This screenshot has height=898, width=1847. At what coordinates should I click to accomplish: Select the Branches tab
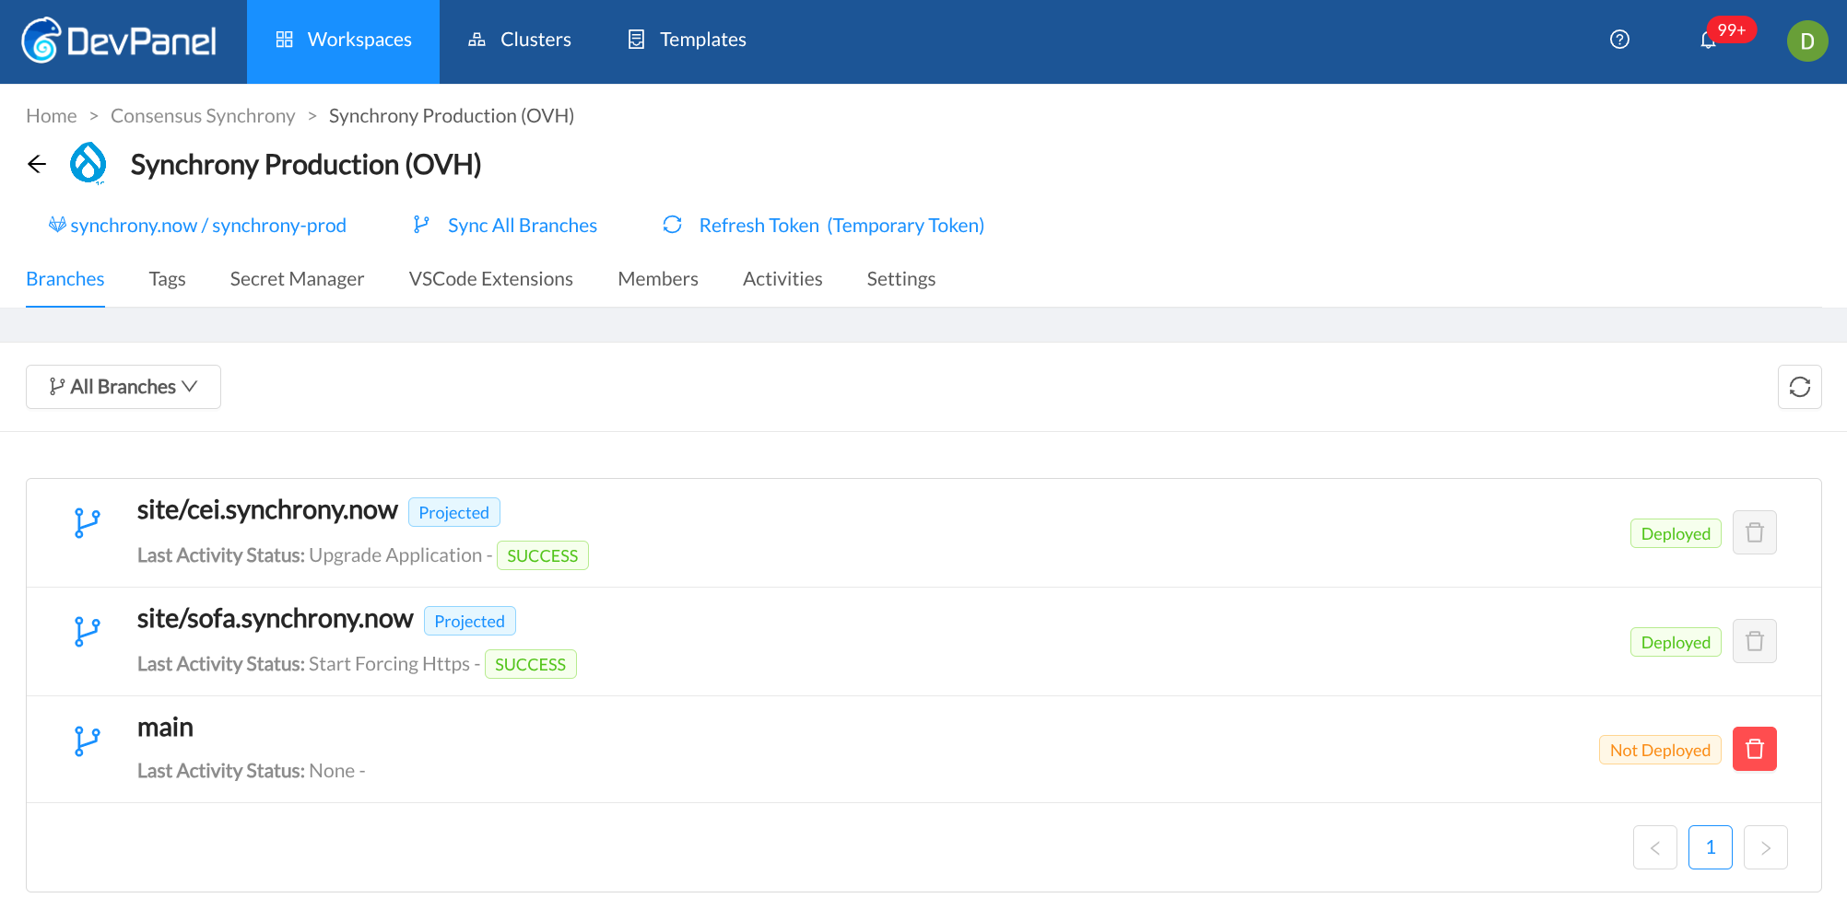65,279
